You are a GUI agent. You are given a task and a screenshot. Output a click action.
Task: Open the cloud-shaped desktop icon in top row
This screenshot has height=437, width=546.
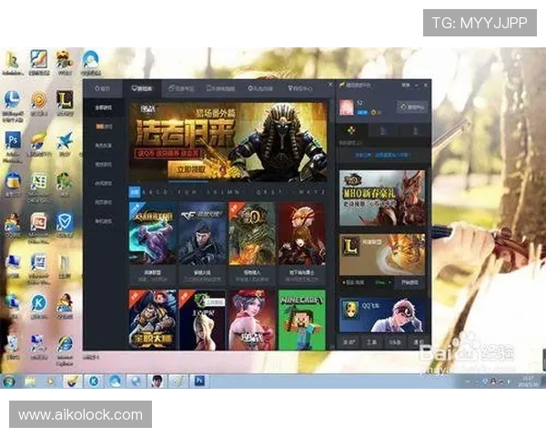(90, 62)
